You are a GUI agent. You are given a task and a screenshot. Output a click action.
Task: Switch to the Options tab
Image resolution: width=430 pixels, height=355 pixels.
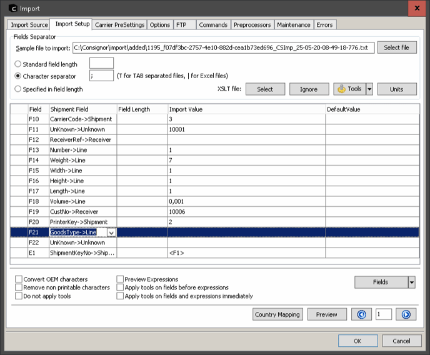tap(160, 24)
